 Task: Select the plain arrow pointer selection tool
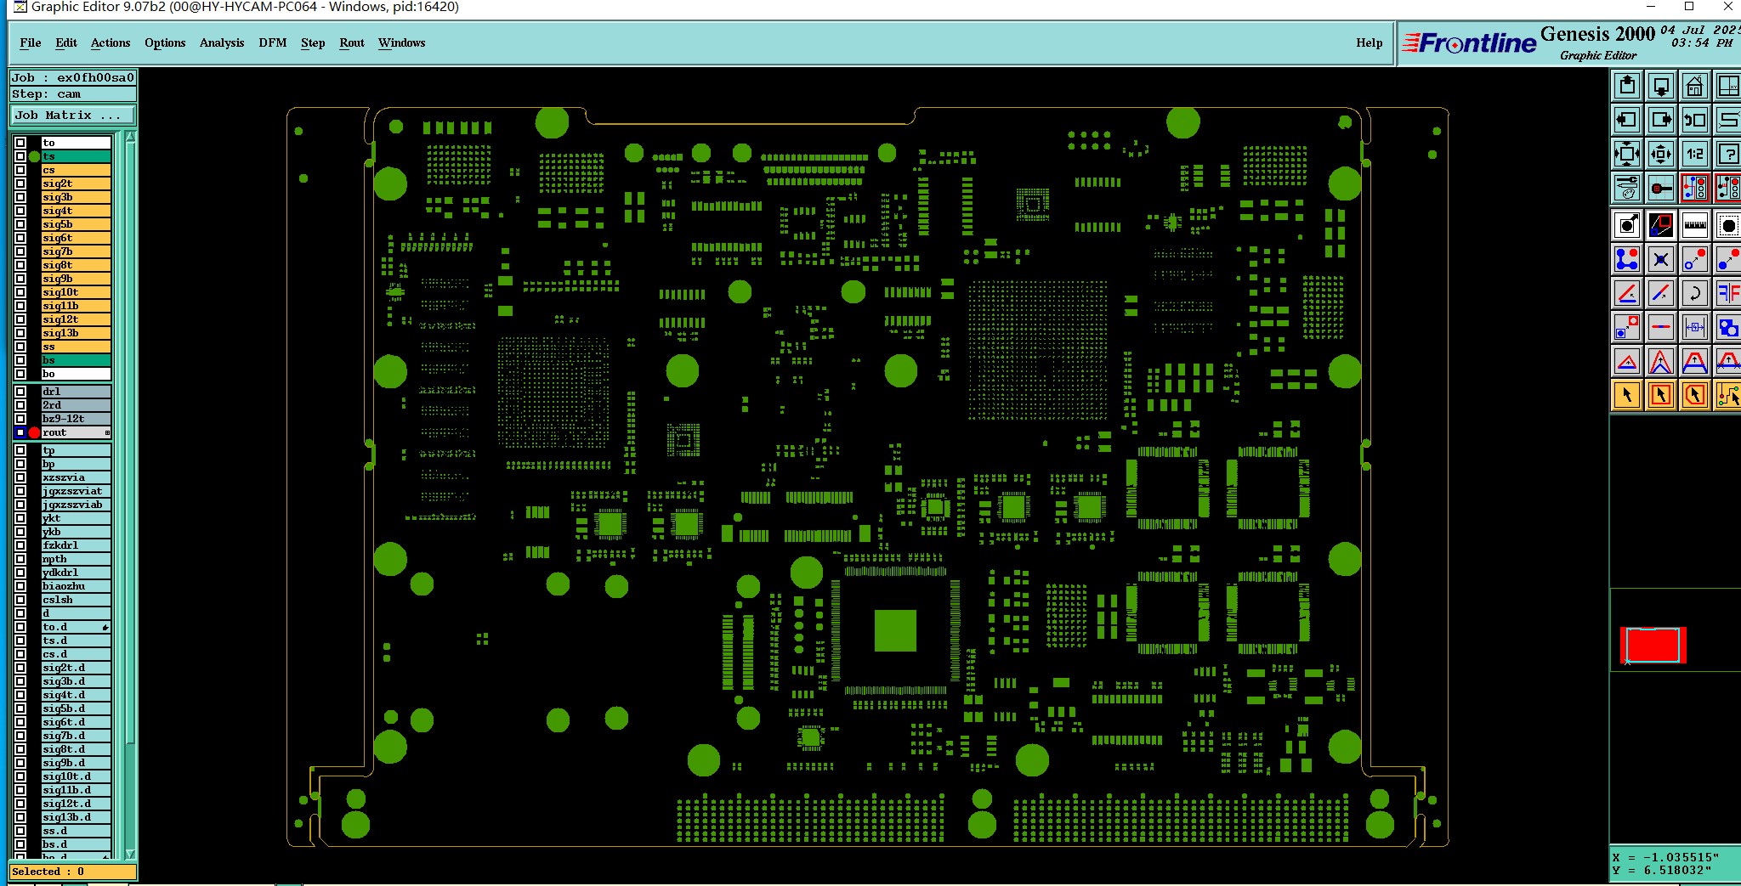click(x=1627, y=395)
